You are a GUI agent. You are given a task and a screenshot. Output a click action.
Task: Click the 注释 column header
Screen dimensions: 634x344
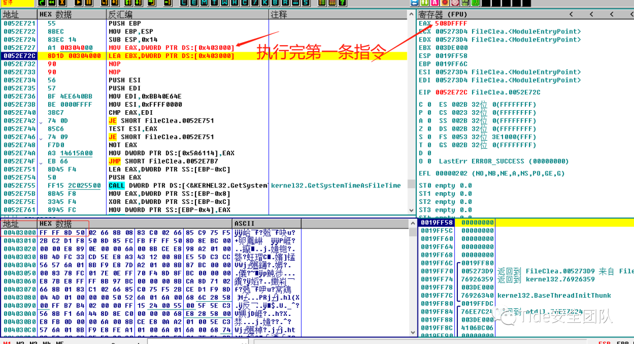338,15
